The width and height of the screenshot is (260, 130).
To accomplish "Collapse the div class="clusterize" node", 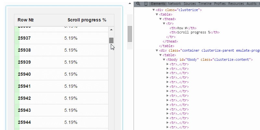I will (154, 10).
